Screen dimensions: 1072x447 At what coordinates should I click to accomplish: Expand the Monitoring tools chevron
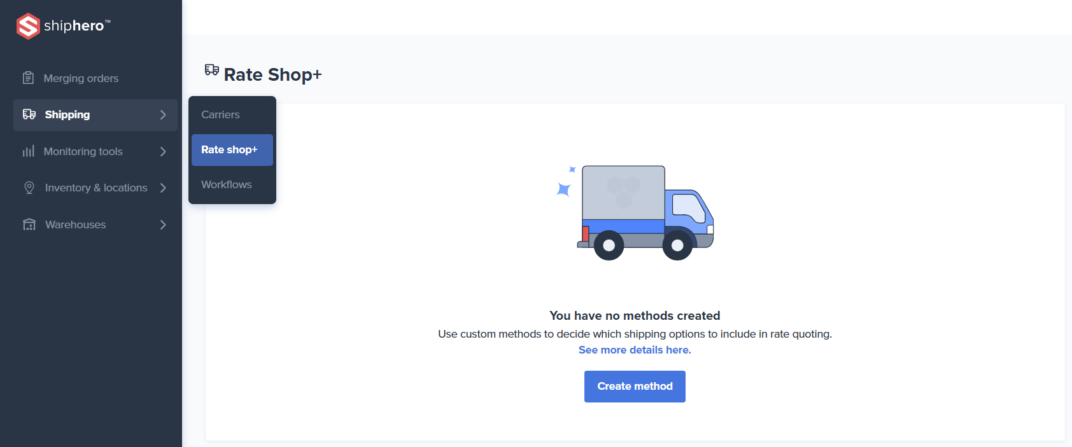tap(163, 151)
